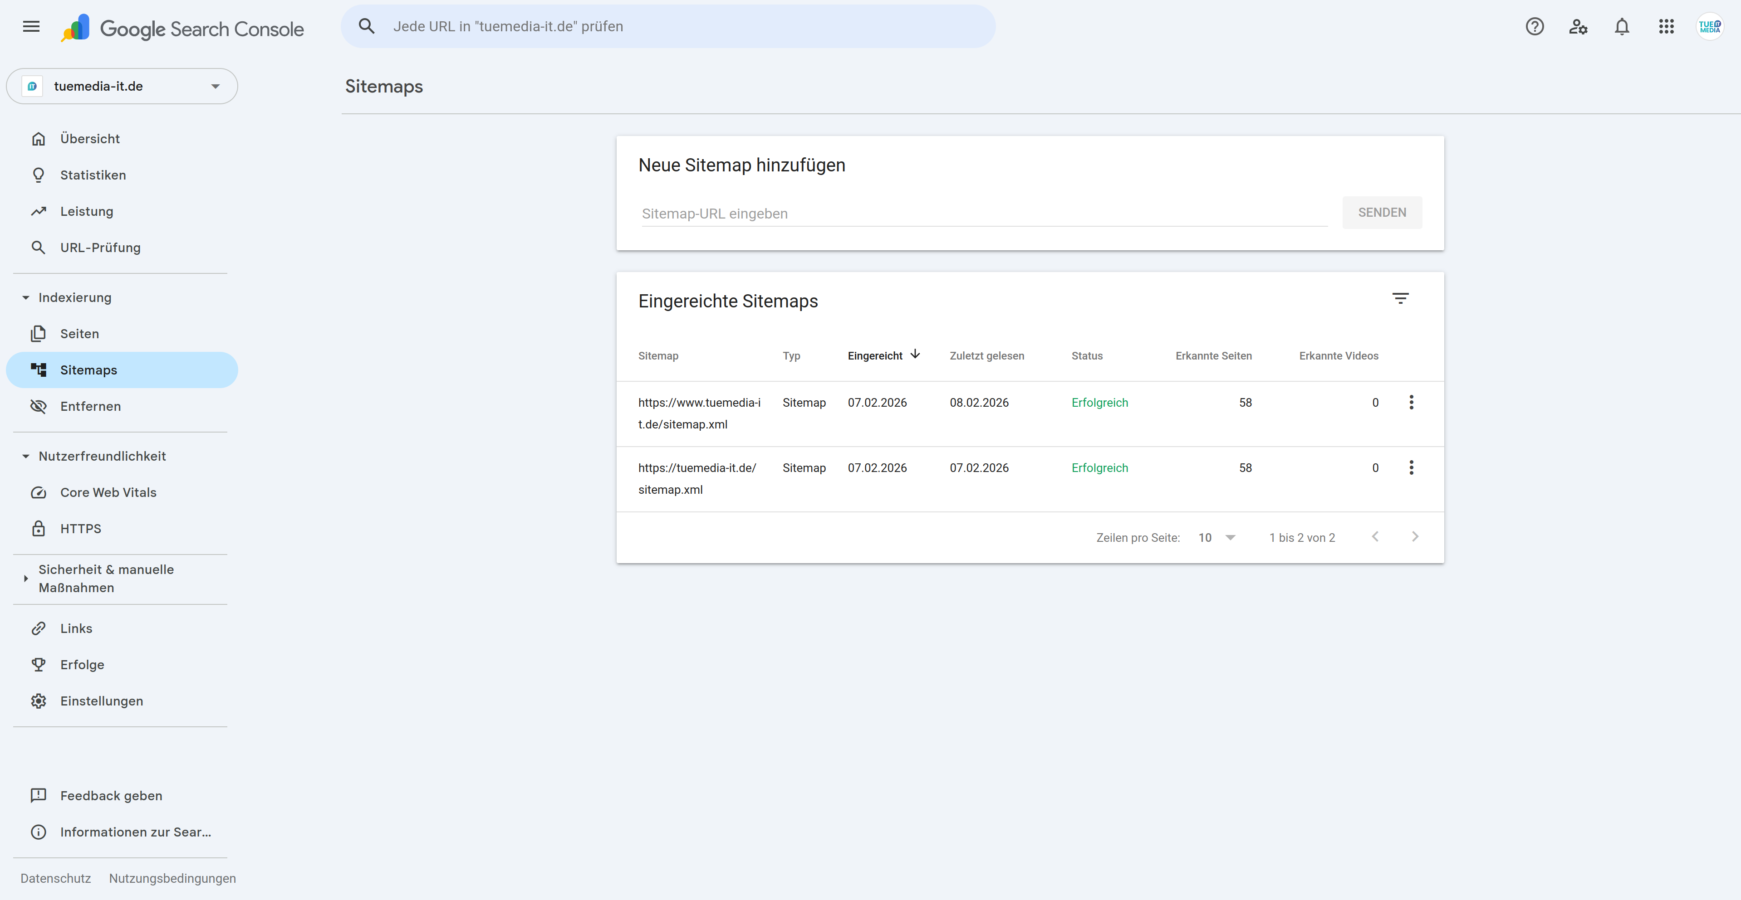The width and height of the screenshot is (1741, 900).
Task: Open https://tuemedia-it.de/sitemap.xml row
Action: pyautogui.click(x=1030, y=479)
